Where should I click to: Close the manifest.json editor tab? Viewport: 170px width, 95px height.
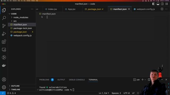pyautogui.click(x=129, y=9)
